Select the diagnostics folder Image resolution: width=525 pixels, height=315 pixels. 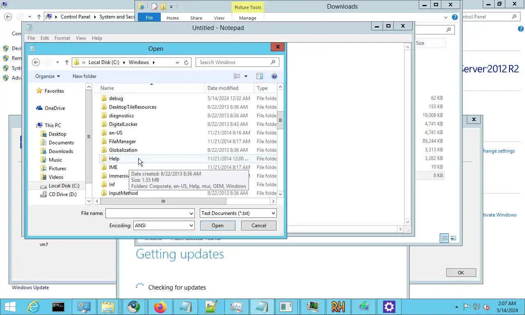(121, 116)
